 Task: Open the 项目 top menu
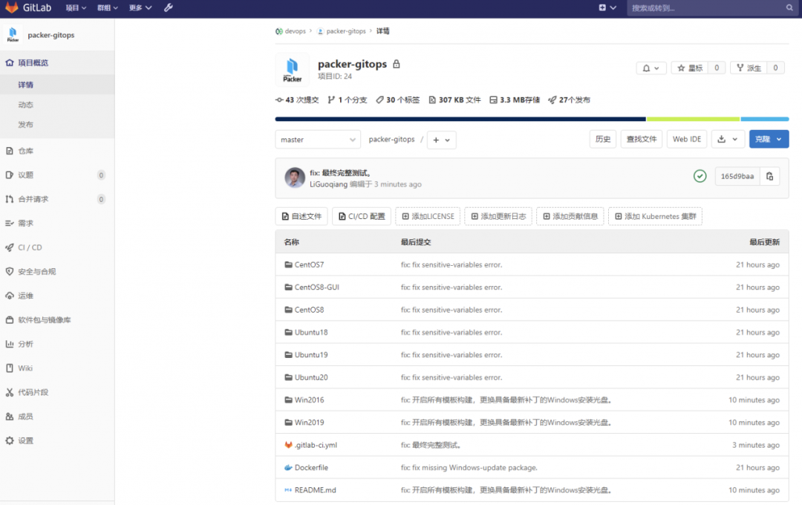coord(76,8)
